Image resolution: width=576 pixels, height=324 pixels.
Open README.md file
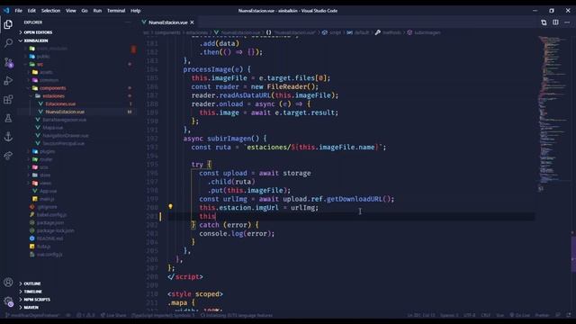(x=49, y=238)
